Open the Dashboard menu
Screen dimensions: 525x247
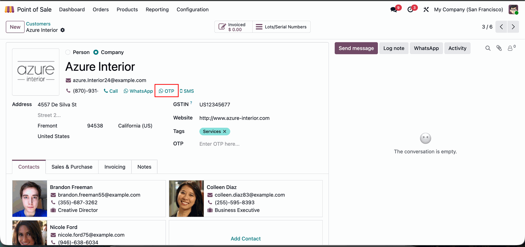point(72,10)
